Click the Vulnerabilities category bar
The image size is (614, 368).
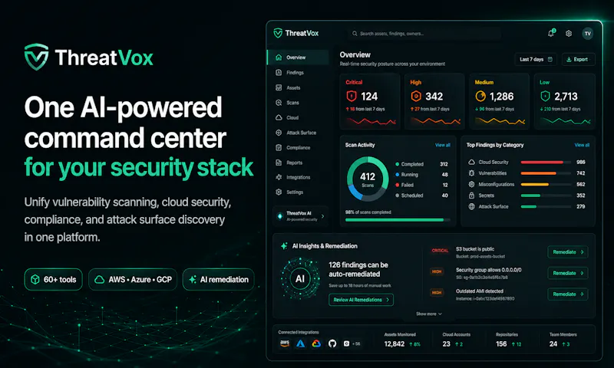[545, 173]
